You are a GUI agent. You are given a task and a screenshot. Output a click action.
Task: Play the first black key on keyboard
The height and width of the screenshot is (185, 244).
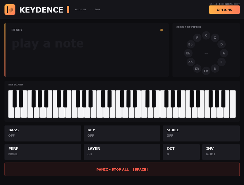coord(15,99)
